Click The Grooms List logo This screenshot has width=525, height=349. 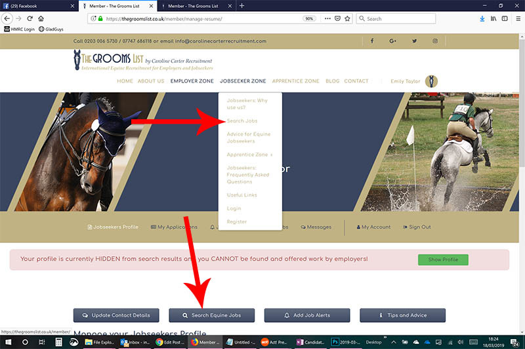click(143, 60)
